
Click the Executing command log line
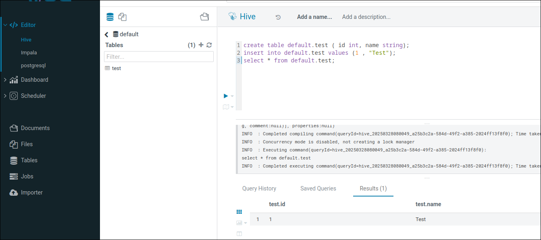pos(364,150)
